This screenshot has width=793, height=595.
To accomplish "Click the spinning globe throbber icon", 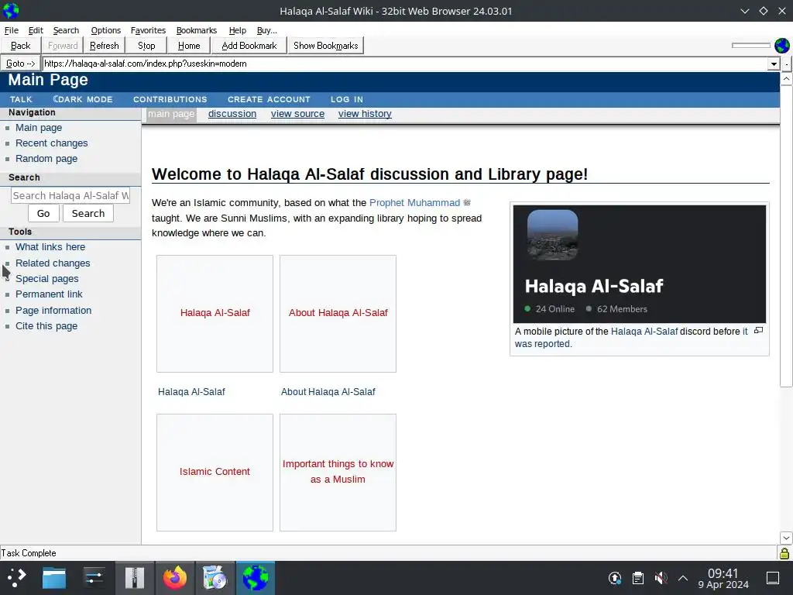I will pyautogui.click(x=782, y=46).
